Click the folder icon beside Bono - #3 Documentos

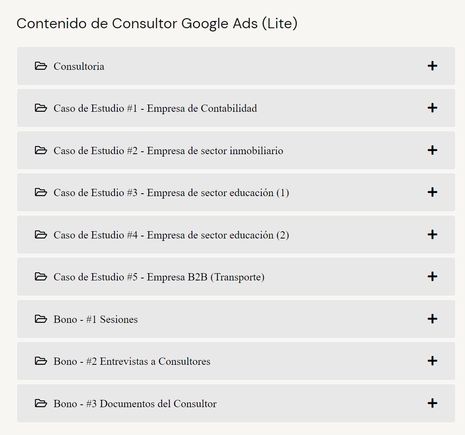[x=41, y=403]
